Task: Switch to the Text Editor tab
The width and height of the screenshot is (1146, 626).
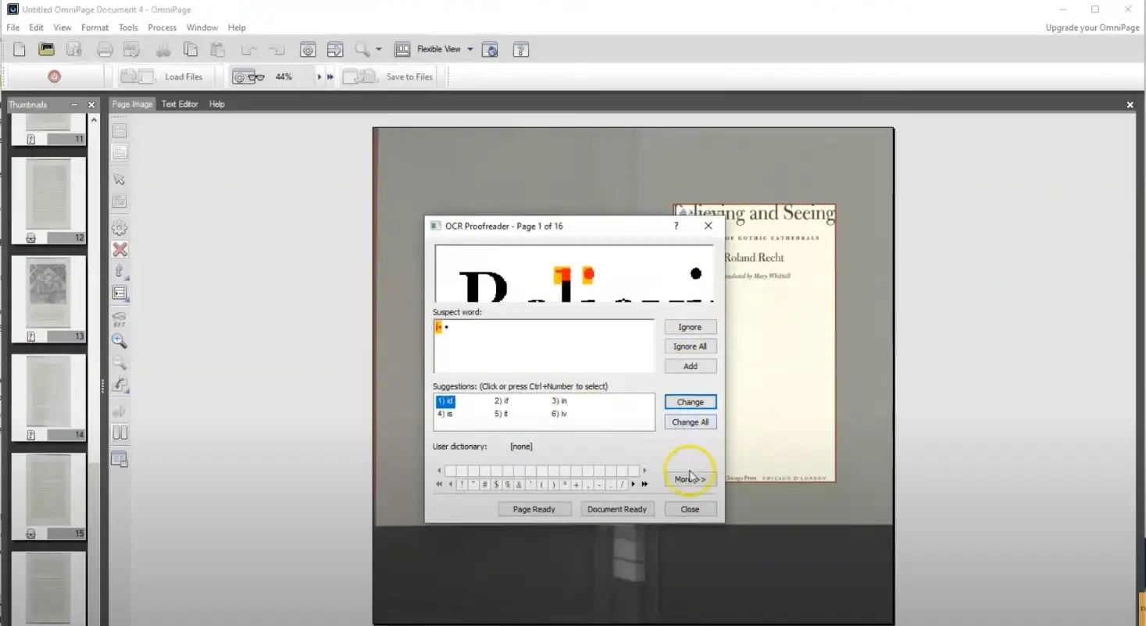Action: [180, 104]
